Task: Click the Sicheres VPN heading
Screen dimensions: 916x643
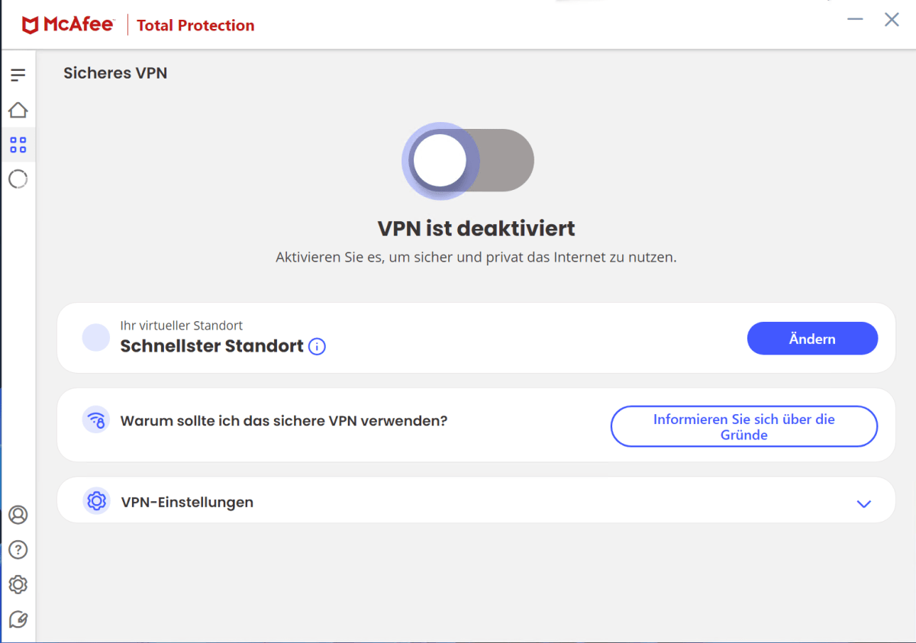Action: pos(115,73)
